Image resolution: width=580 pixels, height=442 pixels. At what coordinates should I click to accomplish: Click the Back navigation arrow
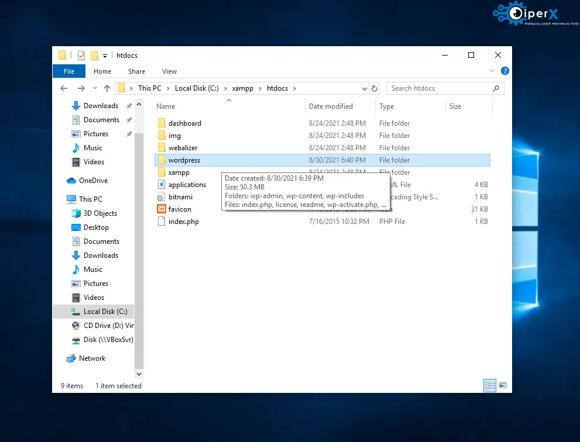point(64,88)
